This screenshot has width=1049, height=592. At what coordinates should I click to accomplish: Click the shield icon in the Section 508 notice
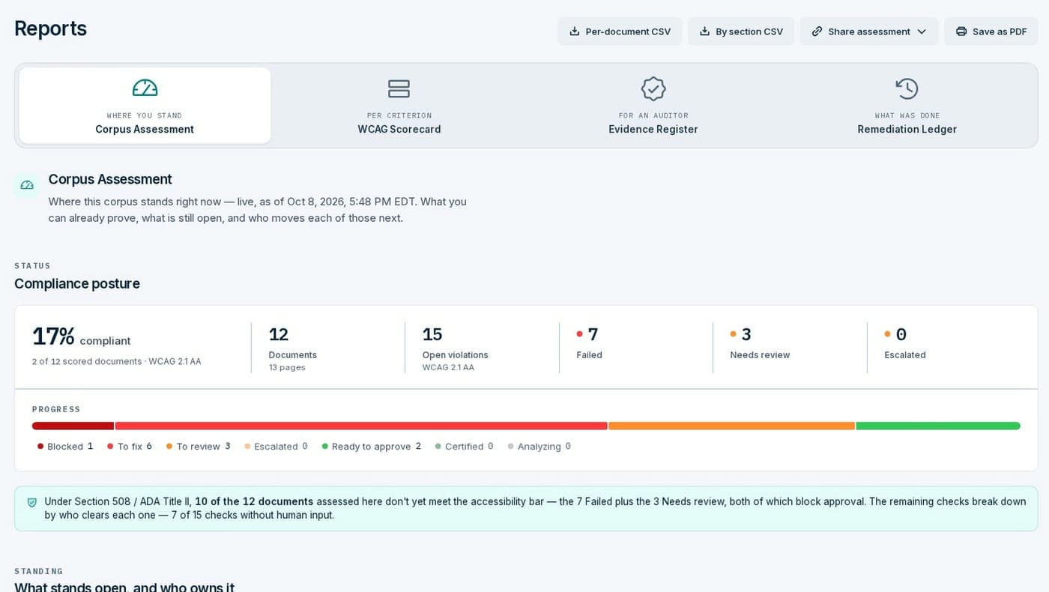(x=31, y=502)
